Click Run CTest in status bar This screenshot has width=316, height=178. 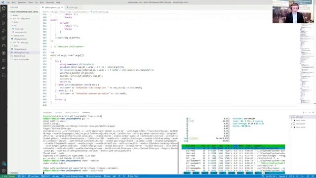point(133,176)
